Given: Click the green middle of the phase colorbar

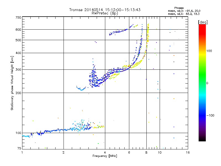Looking at the screenshot, I should tap(202, 75).
